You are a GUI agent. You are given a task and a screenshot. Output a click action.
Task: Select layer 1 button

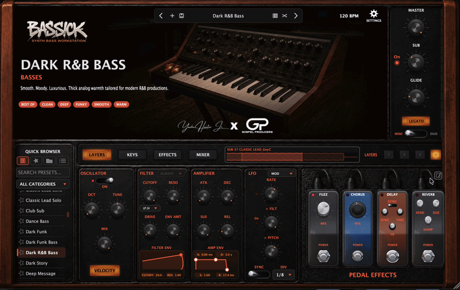pos(389,155)
